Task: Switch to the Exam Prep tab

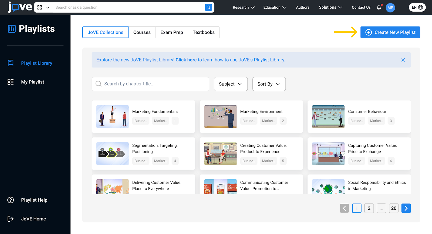Action: [172, 32]
